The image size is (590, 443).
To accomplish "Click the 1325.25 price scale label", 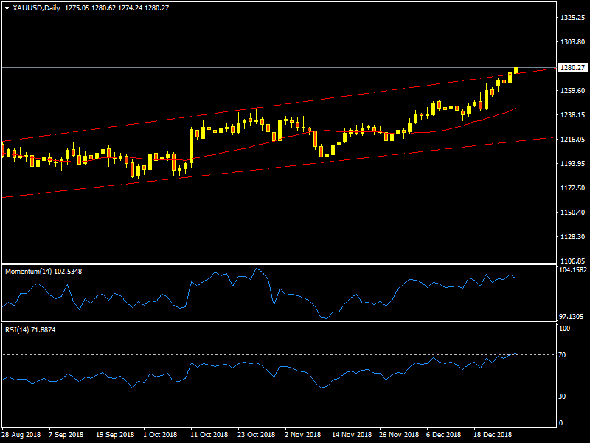I will (x=572, y=17).
